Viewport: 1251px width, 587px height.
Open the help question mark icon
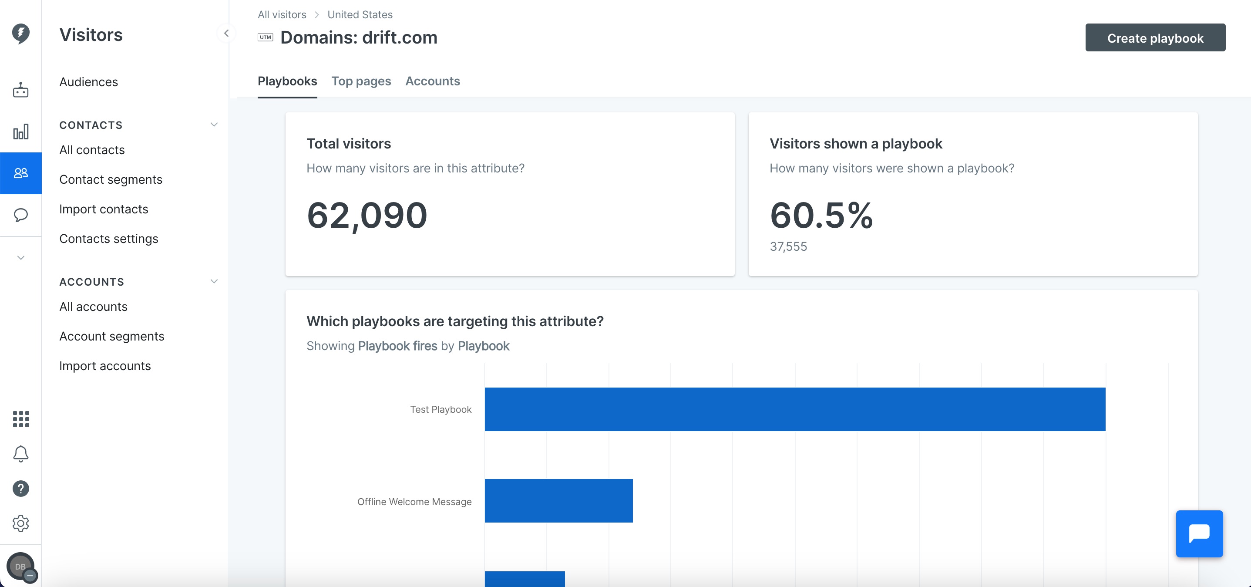click(20, 488)
